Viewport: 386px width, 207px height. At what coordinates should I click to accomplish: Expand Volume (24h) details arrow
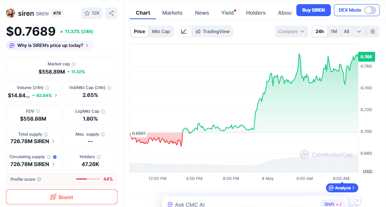[56, 95]
